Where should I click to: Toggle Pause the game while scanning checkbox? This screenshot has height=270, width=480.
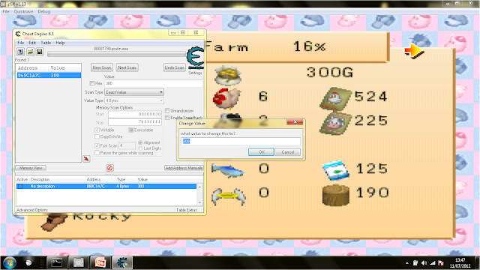click(x=97, y=152)
